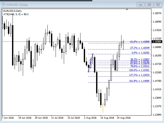
Task: Click the ATR(1440, 5, 0) indicator label
Action: [x=16, y=14]
